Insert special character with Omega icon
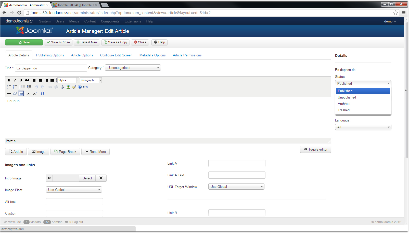The width and height of the screenshot is (409, 233). coord(43,93)
